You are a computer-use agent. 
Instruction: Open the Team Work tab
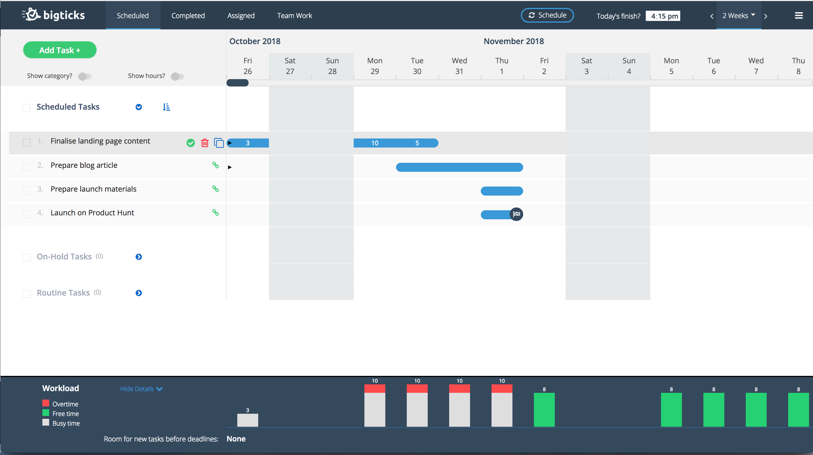point(294,16)
